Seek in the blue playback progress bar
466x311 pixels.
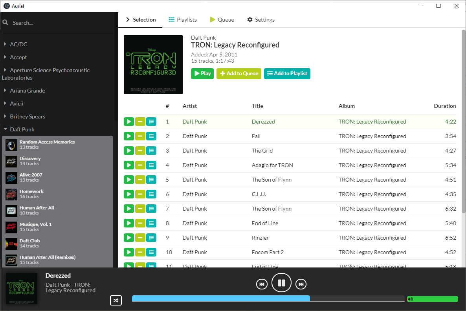pyautogui.click(x=268, y=298)
